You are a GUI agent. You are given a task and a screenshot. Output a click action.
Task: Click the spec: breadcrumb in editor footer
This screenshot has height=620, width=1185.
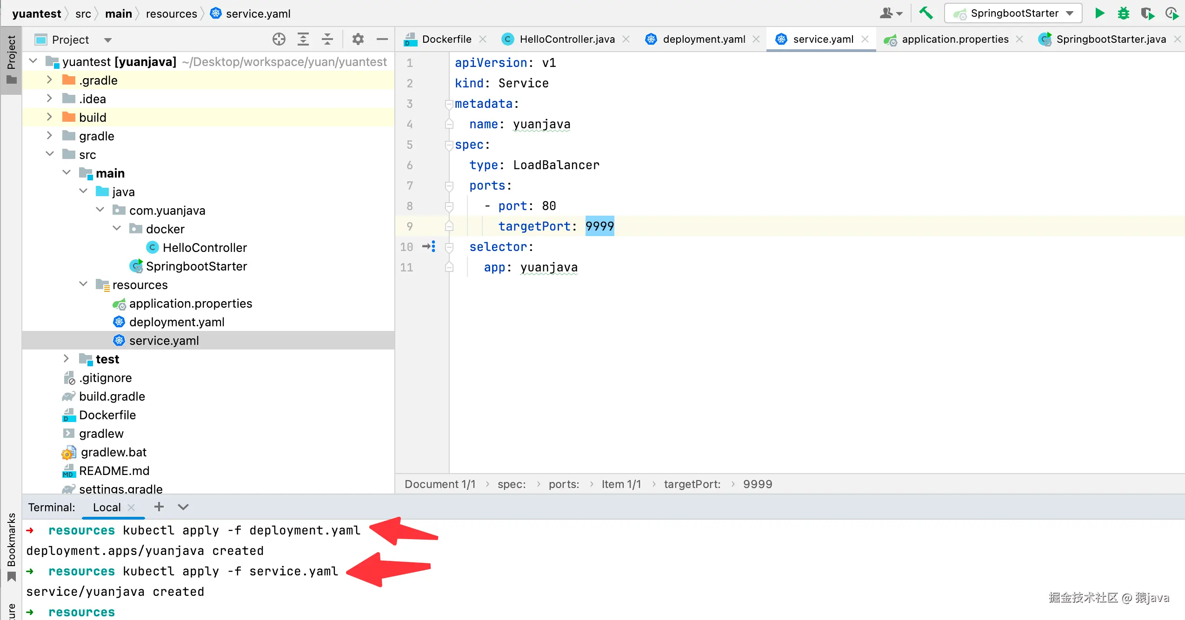[x=511, y=484]
